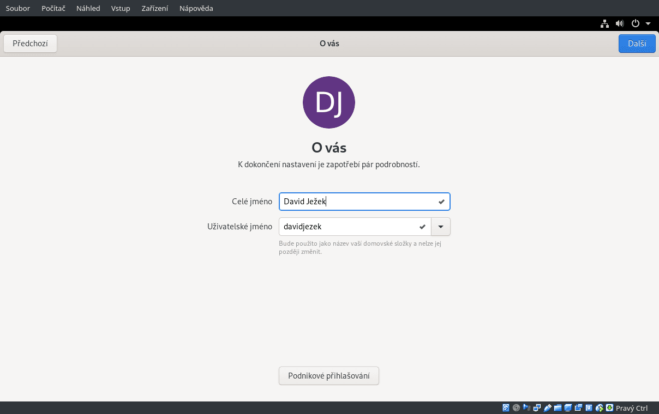Click the Podnikové přihlašování button
The width and height of the screenshot is (659, 414).
pos(328,375)
